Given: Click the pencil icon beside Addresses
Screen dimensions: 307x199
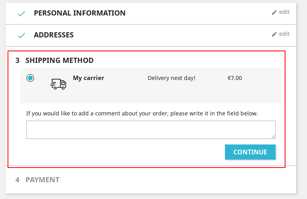Looking at the screenshot, I should coord(274,34).
